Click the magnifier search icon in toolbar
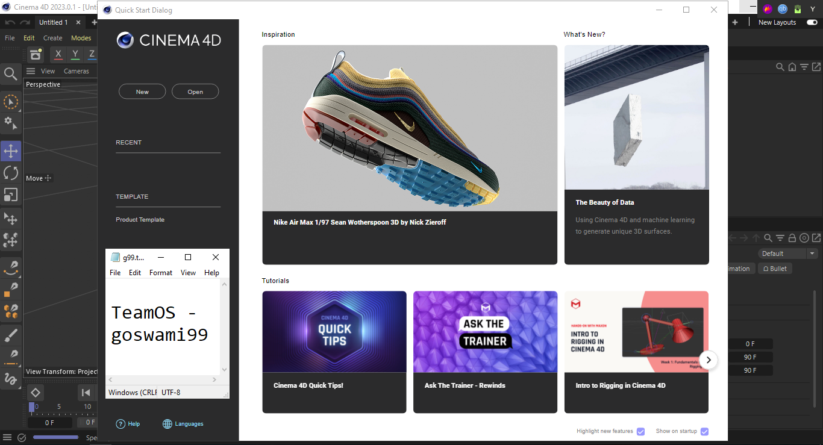Viewport: 823px width, 445px height. click(11, 73)
